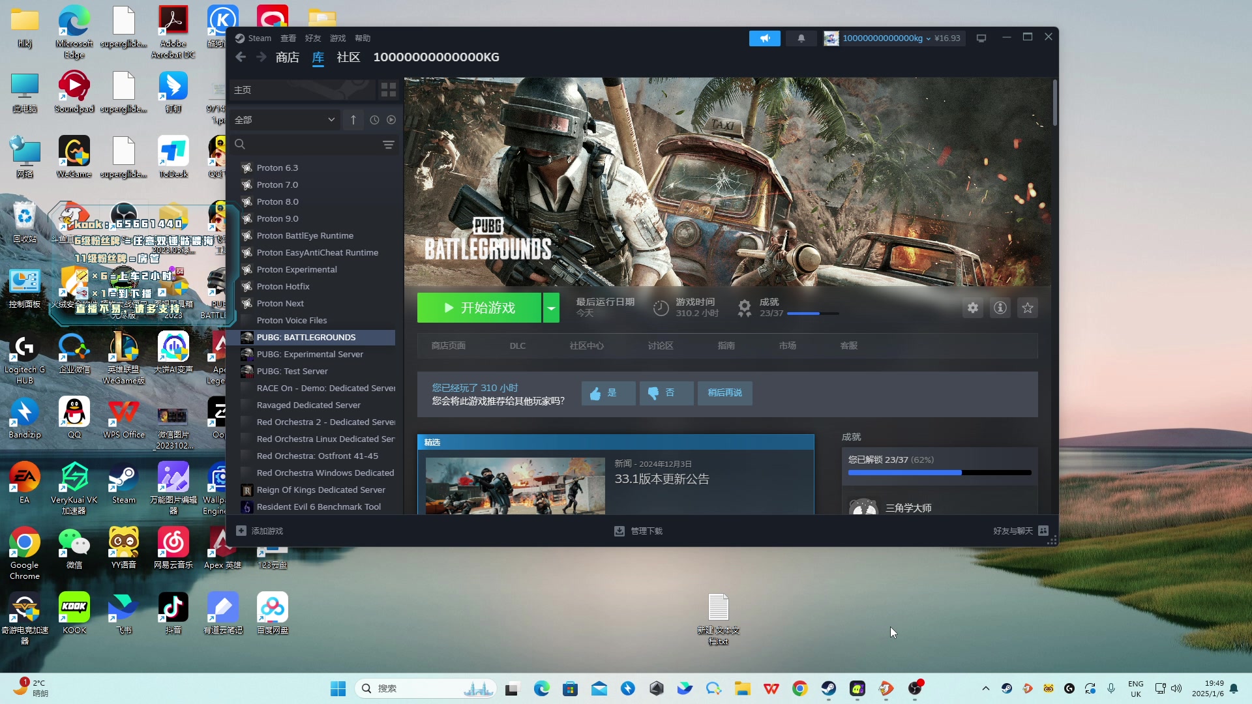Open the 帮助 menu

pos(363,38)
